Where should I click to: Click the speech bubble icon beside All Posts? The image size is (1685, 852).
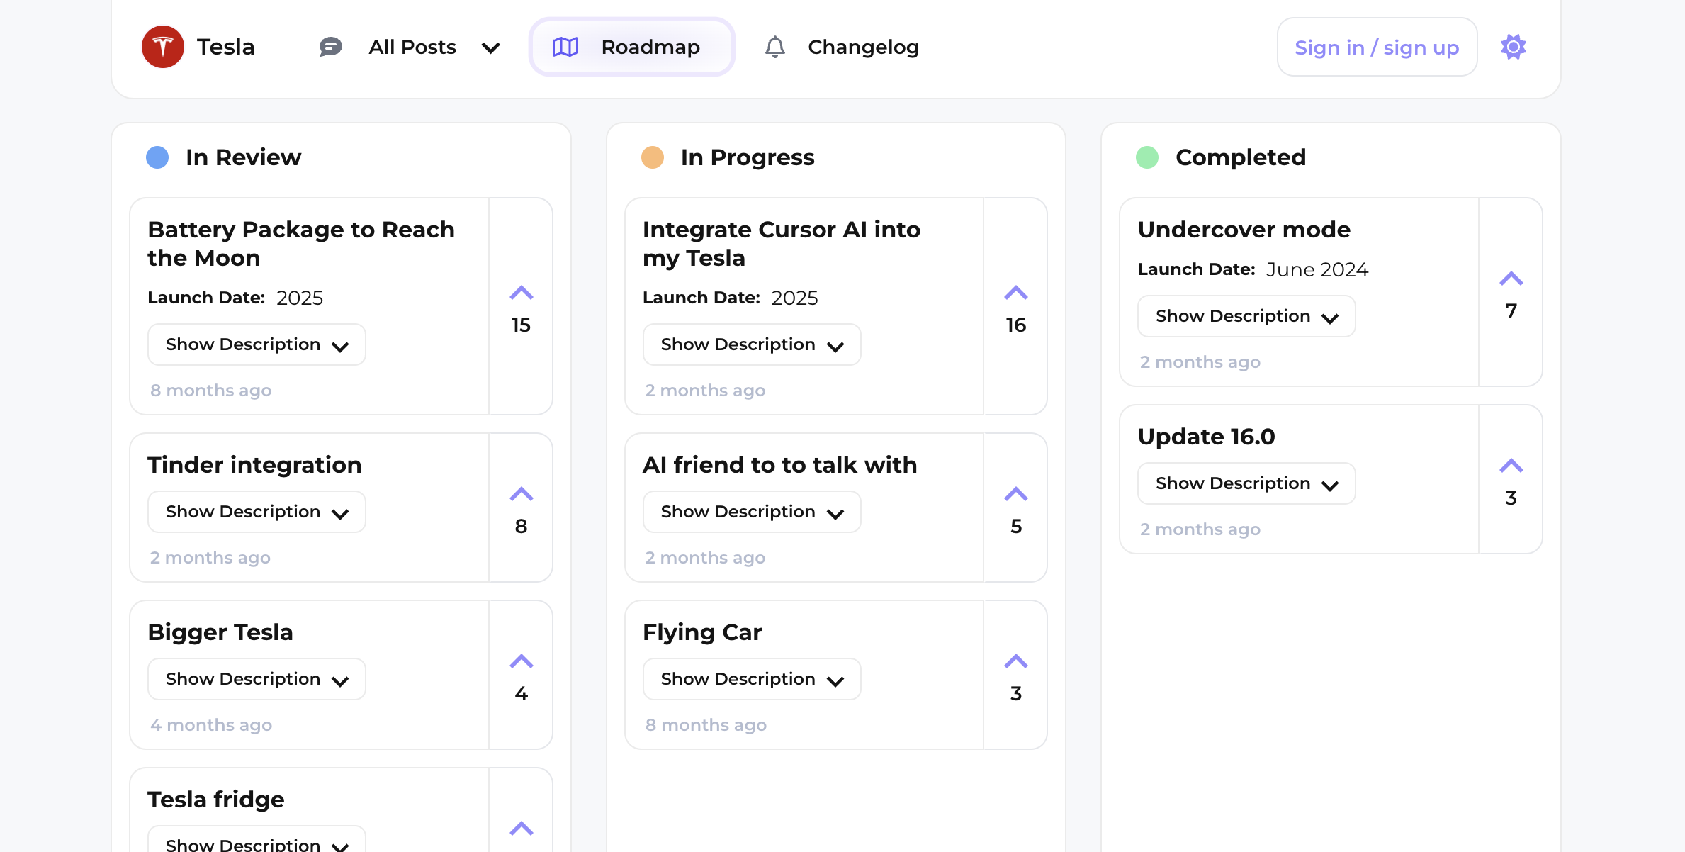point(330,46)
